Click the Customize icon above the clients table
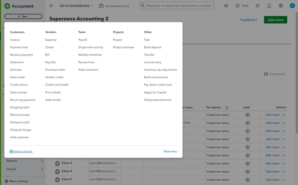 (266, 74)
